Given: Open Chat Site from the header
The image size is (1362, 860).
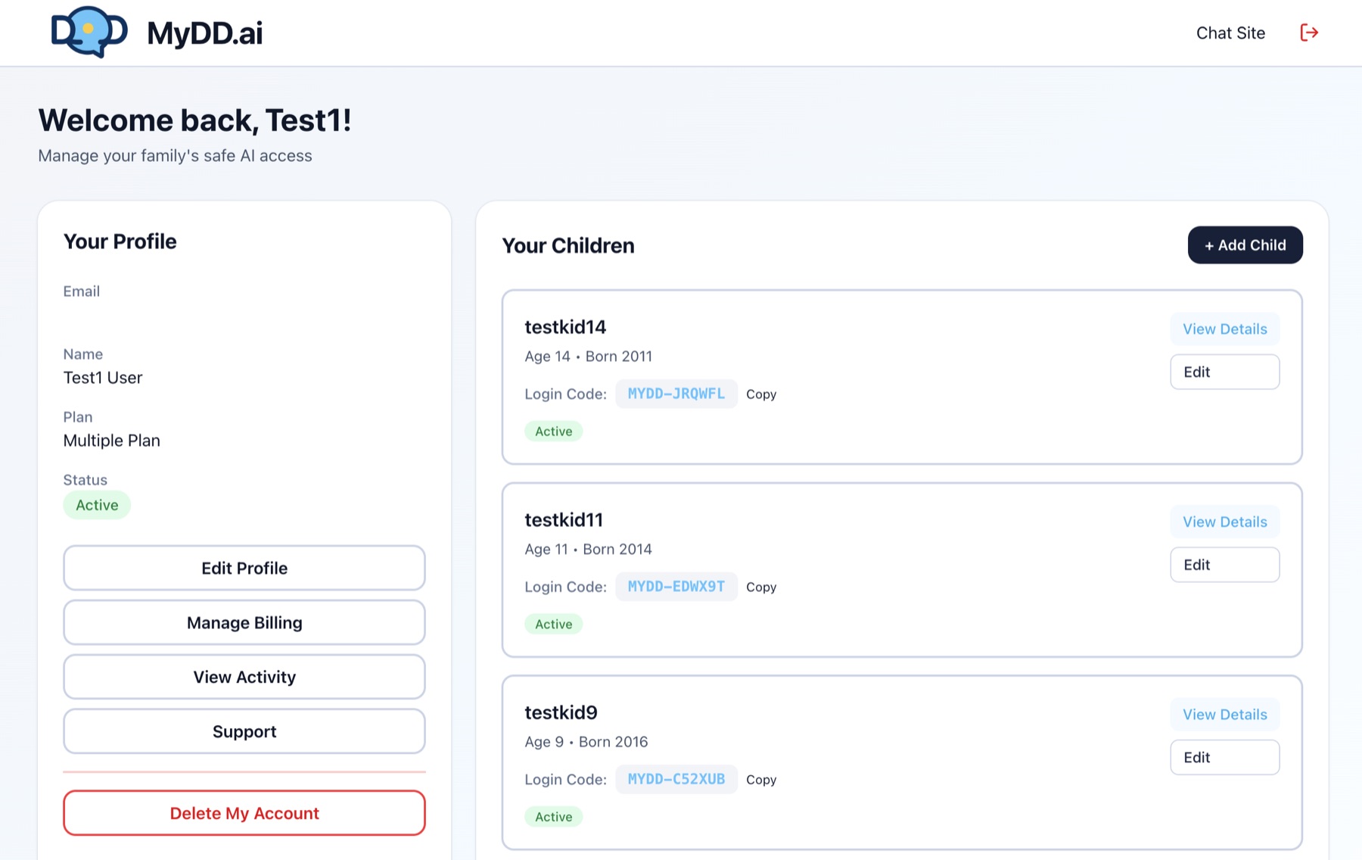Looking at the screenshot, I should point(1230,33).
